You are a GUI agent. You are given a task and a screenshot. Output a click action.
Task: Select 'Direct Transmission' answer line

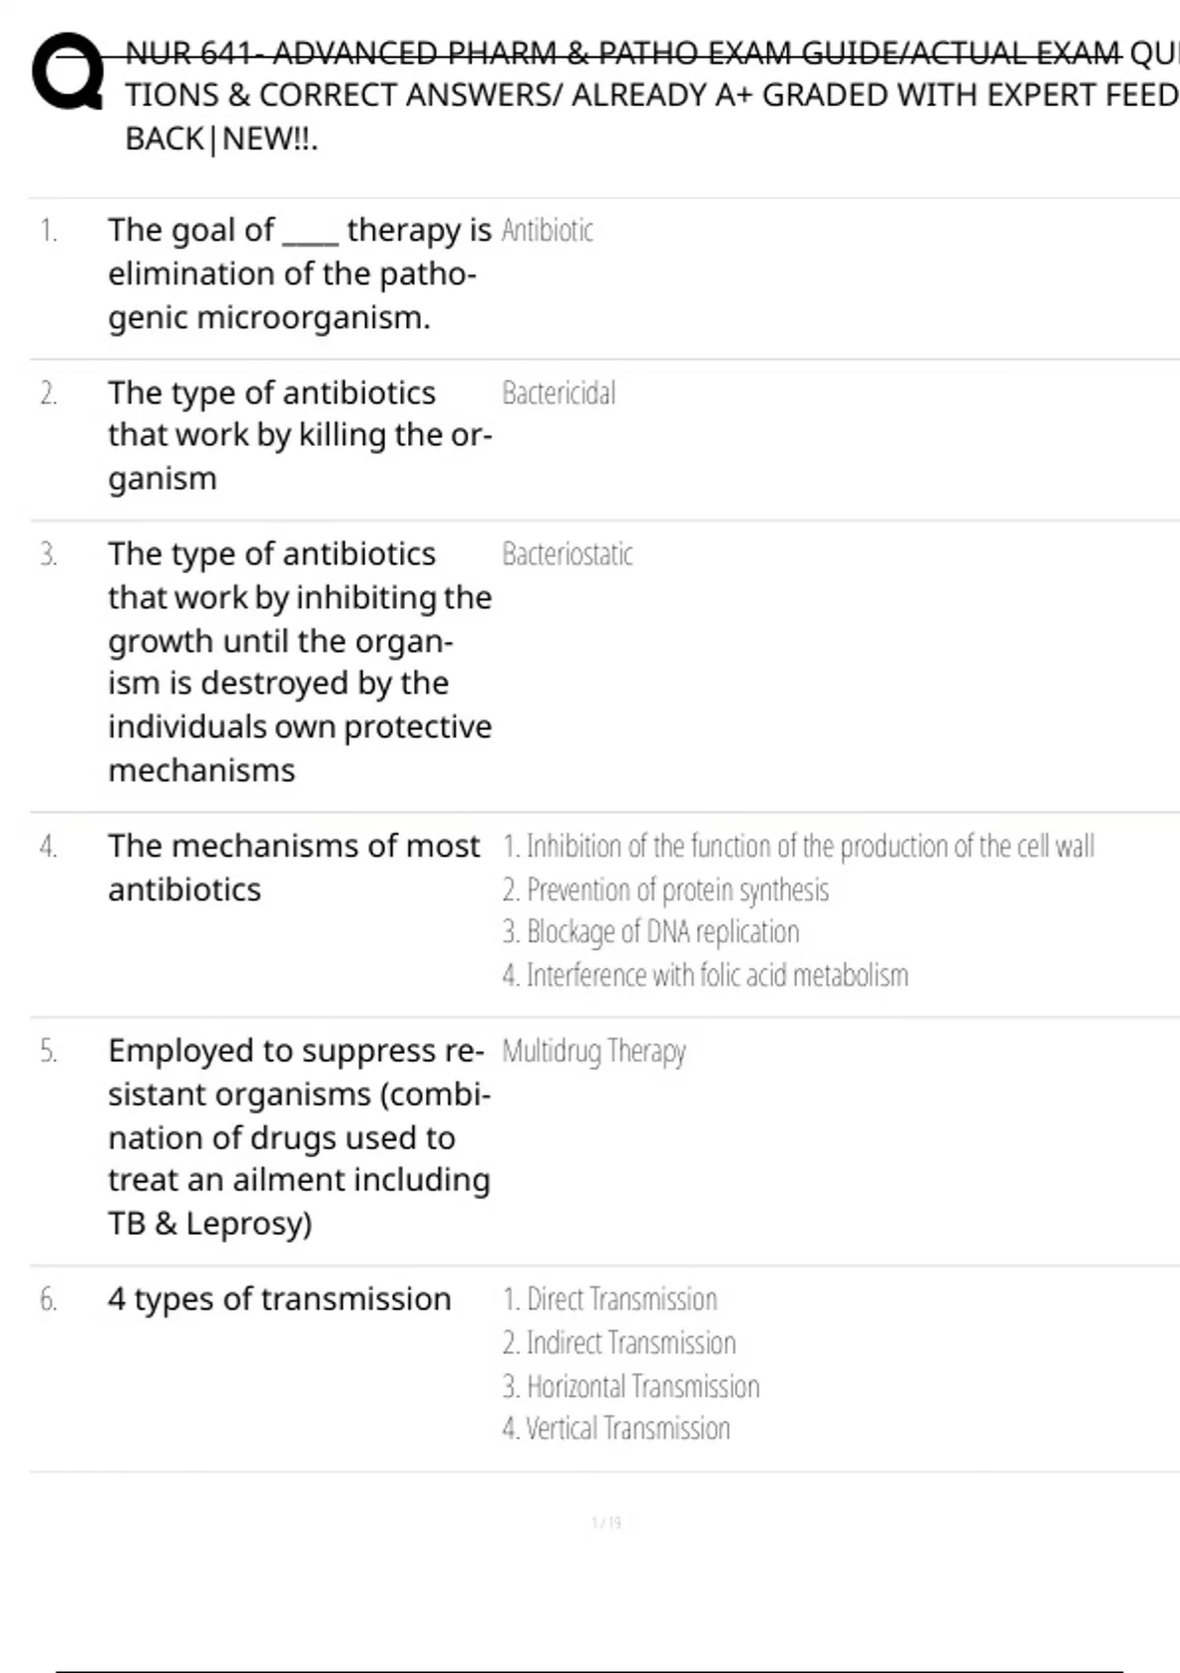(610, 1299)
